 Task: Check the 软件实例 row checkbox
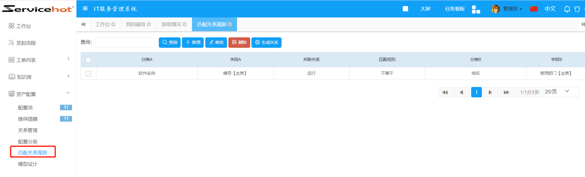(88, 73)
